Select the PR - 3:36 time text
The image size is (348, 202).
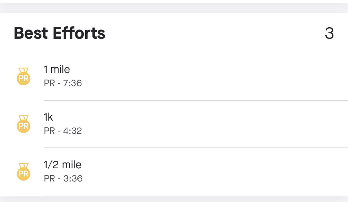(63, 178)
